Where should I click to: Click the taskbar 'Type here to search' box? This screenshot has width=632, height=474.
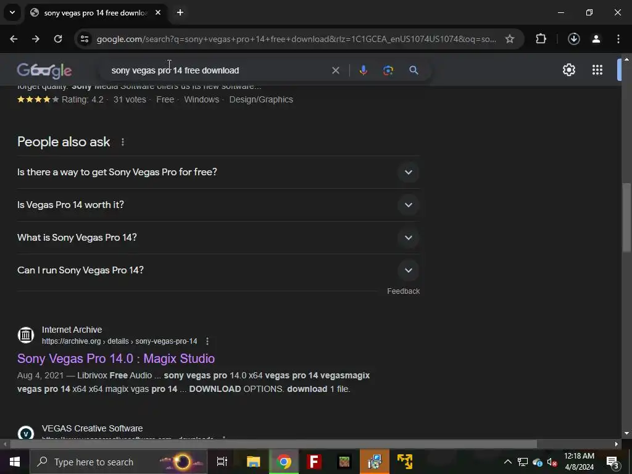coord(118,462)
